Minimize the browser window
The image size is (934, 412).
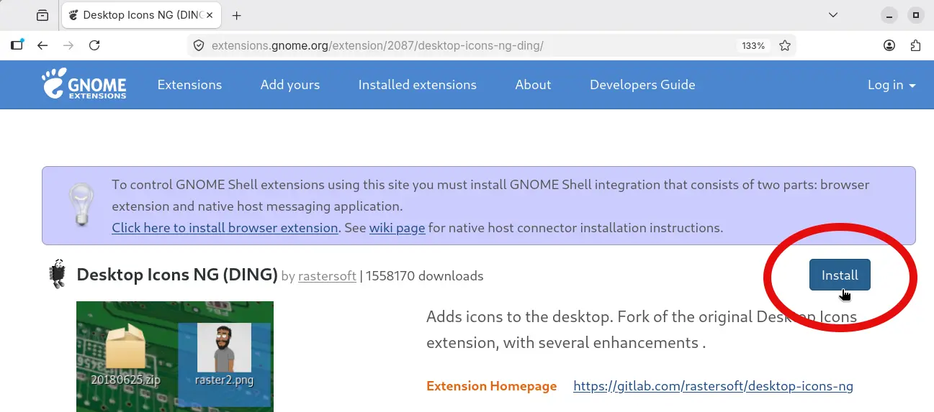[890, 14]
